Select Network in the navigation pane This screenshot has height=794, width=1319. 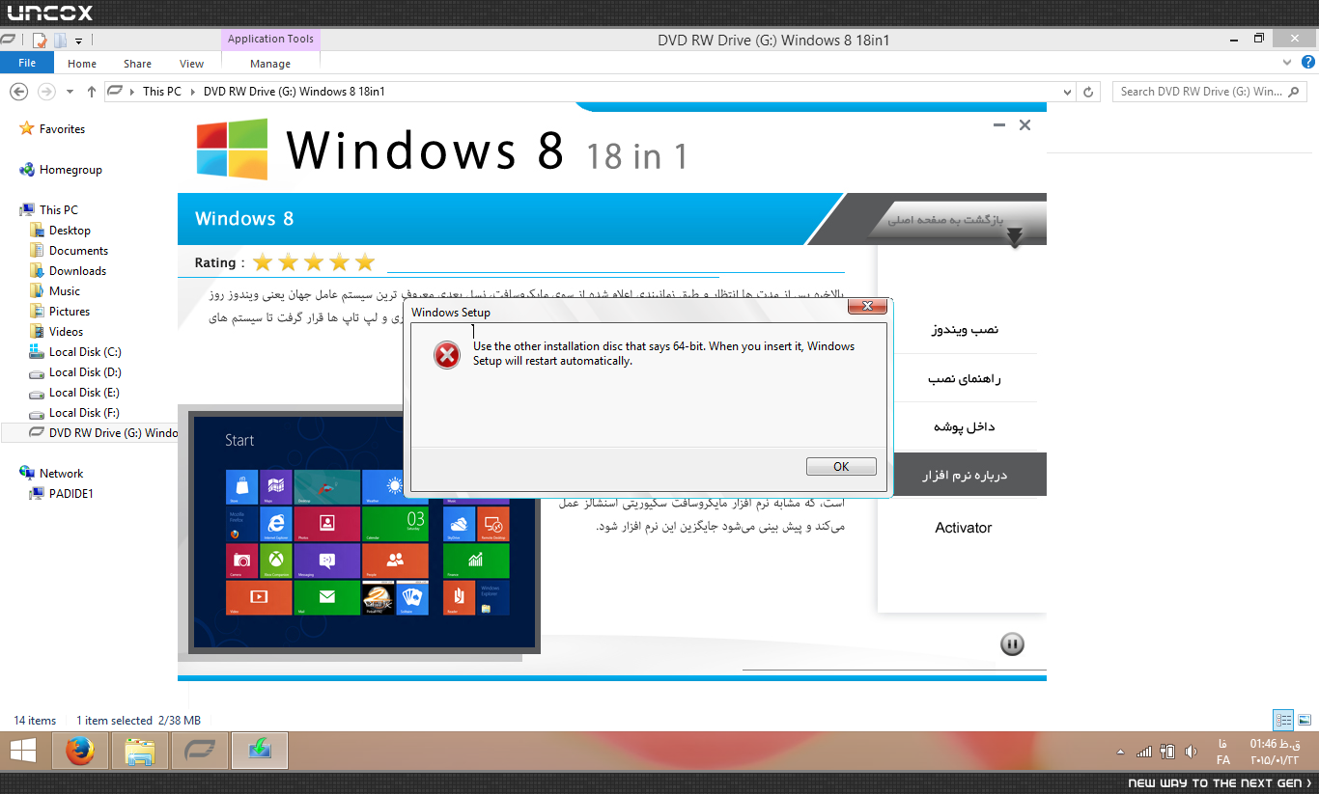[61, 474]
